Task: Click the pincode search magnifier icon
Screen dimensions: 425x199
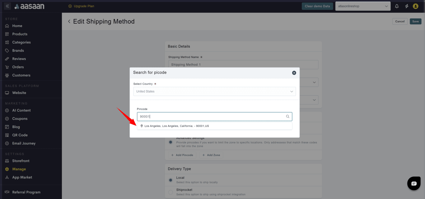Action: (288, 117)
